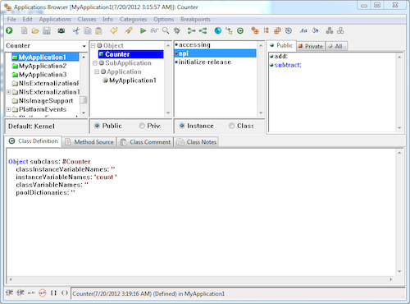Click the eyeglasses inspect icon

coord(154,30)
